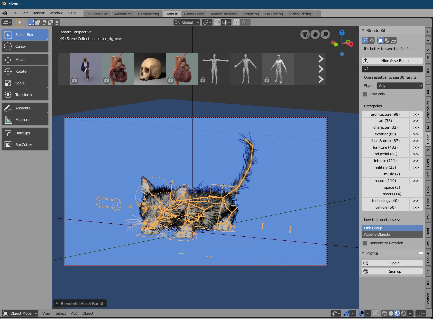Open the Style dropdown

click(400, 86)
